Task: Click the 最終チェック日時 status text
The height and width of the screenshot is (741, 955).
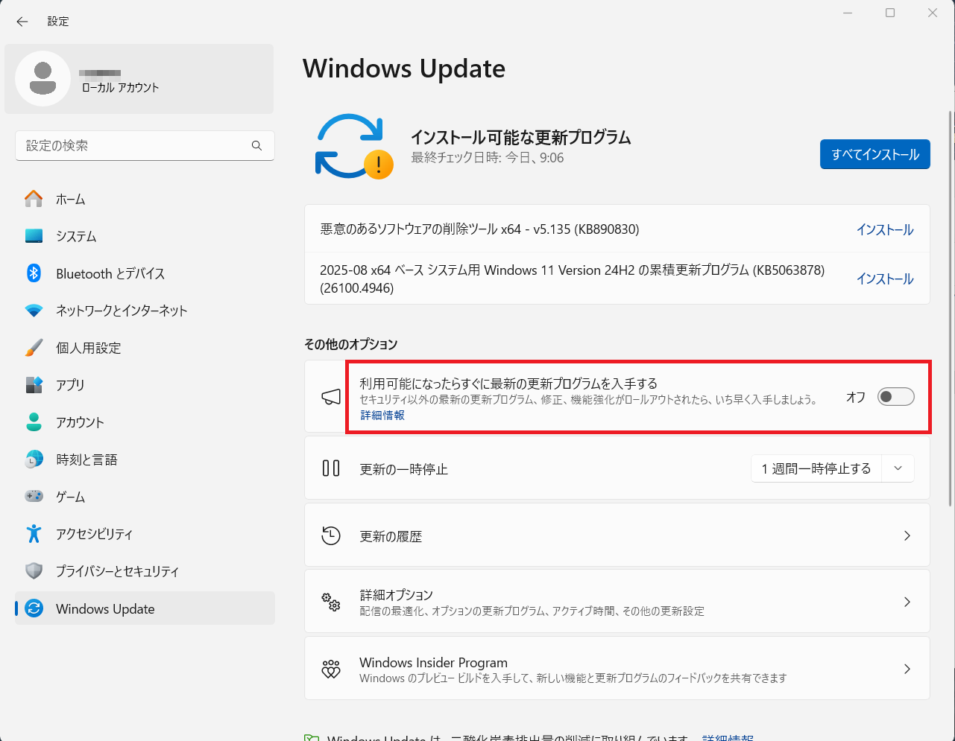Action: tap(488, 158)
